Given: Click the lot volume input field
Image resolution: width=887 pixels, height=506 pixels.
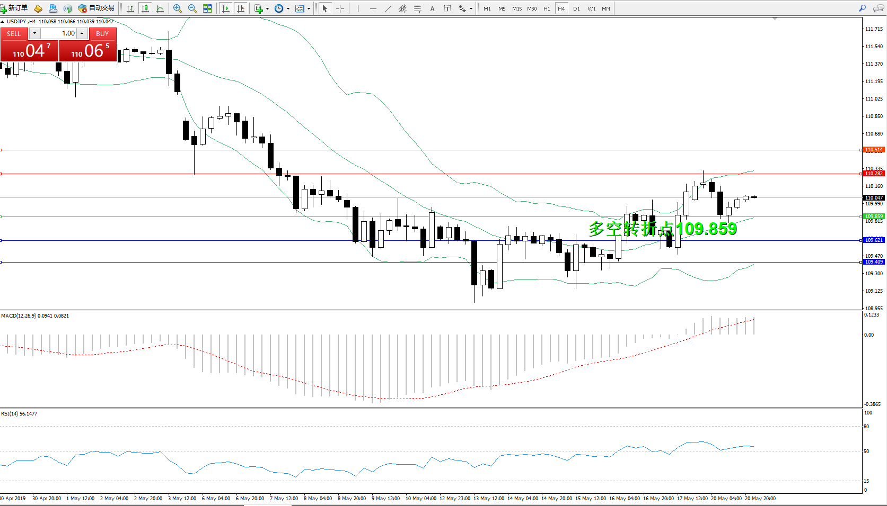Looking at the screenshot, I should click(x=58, y=33).
